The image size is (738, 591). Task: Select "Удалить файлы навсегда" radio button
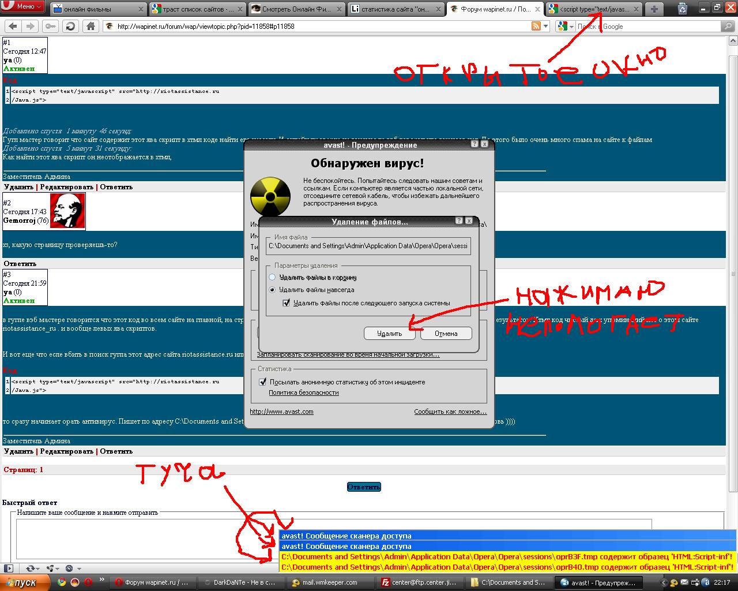point(273,290)
